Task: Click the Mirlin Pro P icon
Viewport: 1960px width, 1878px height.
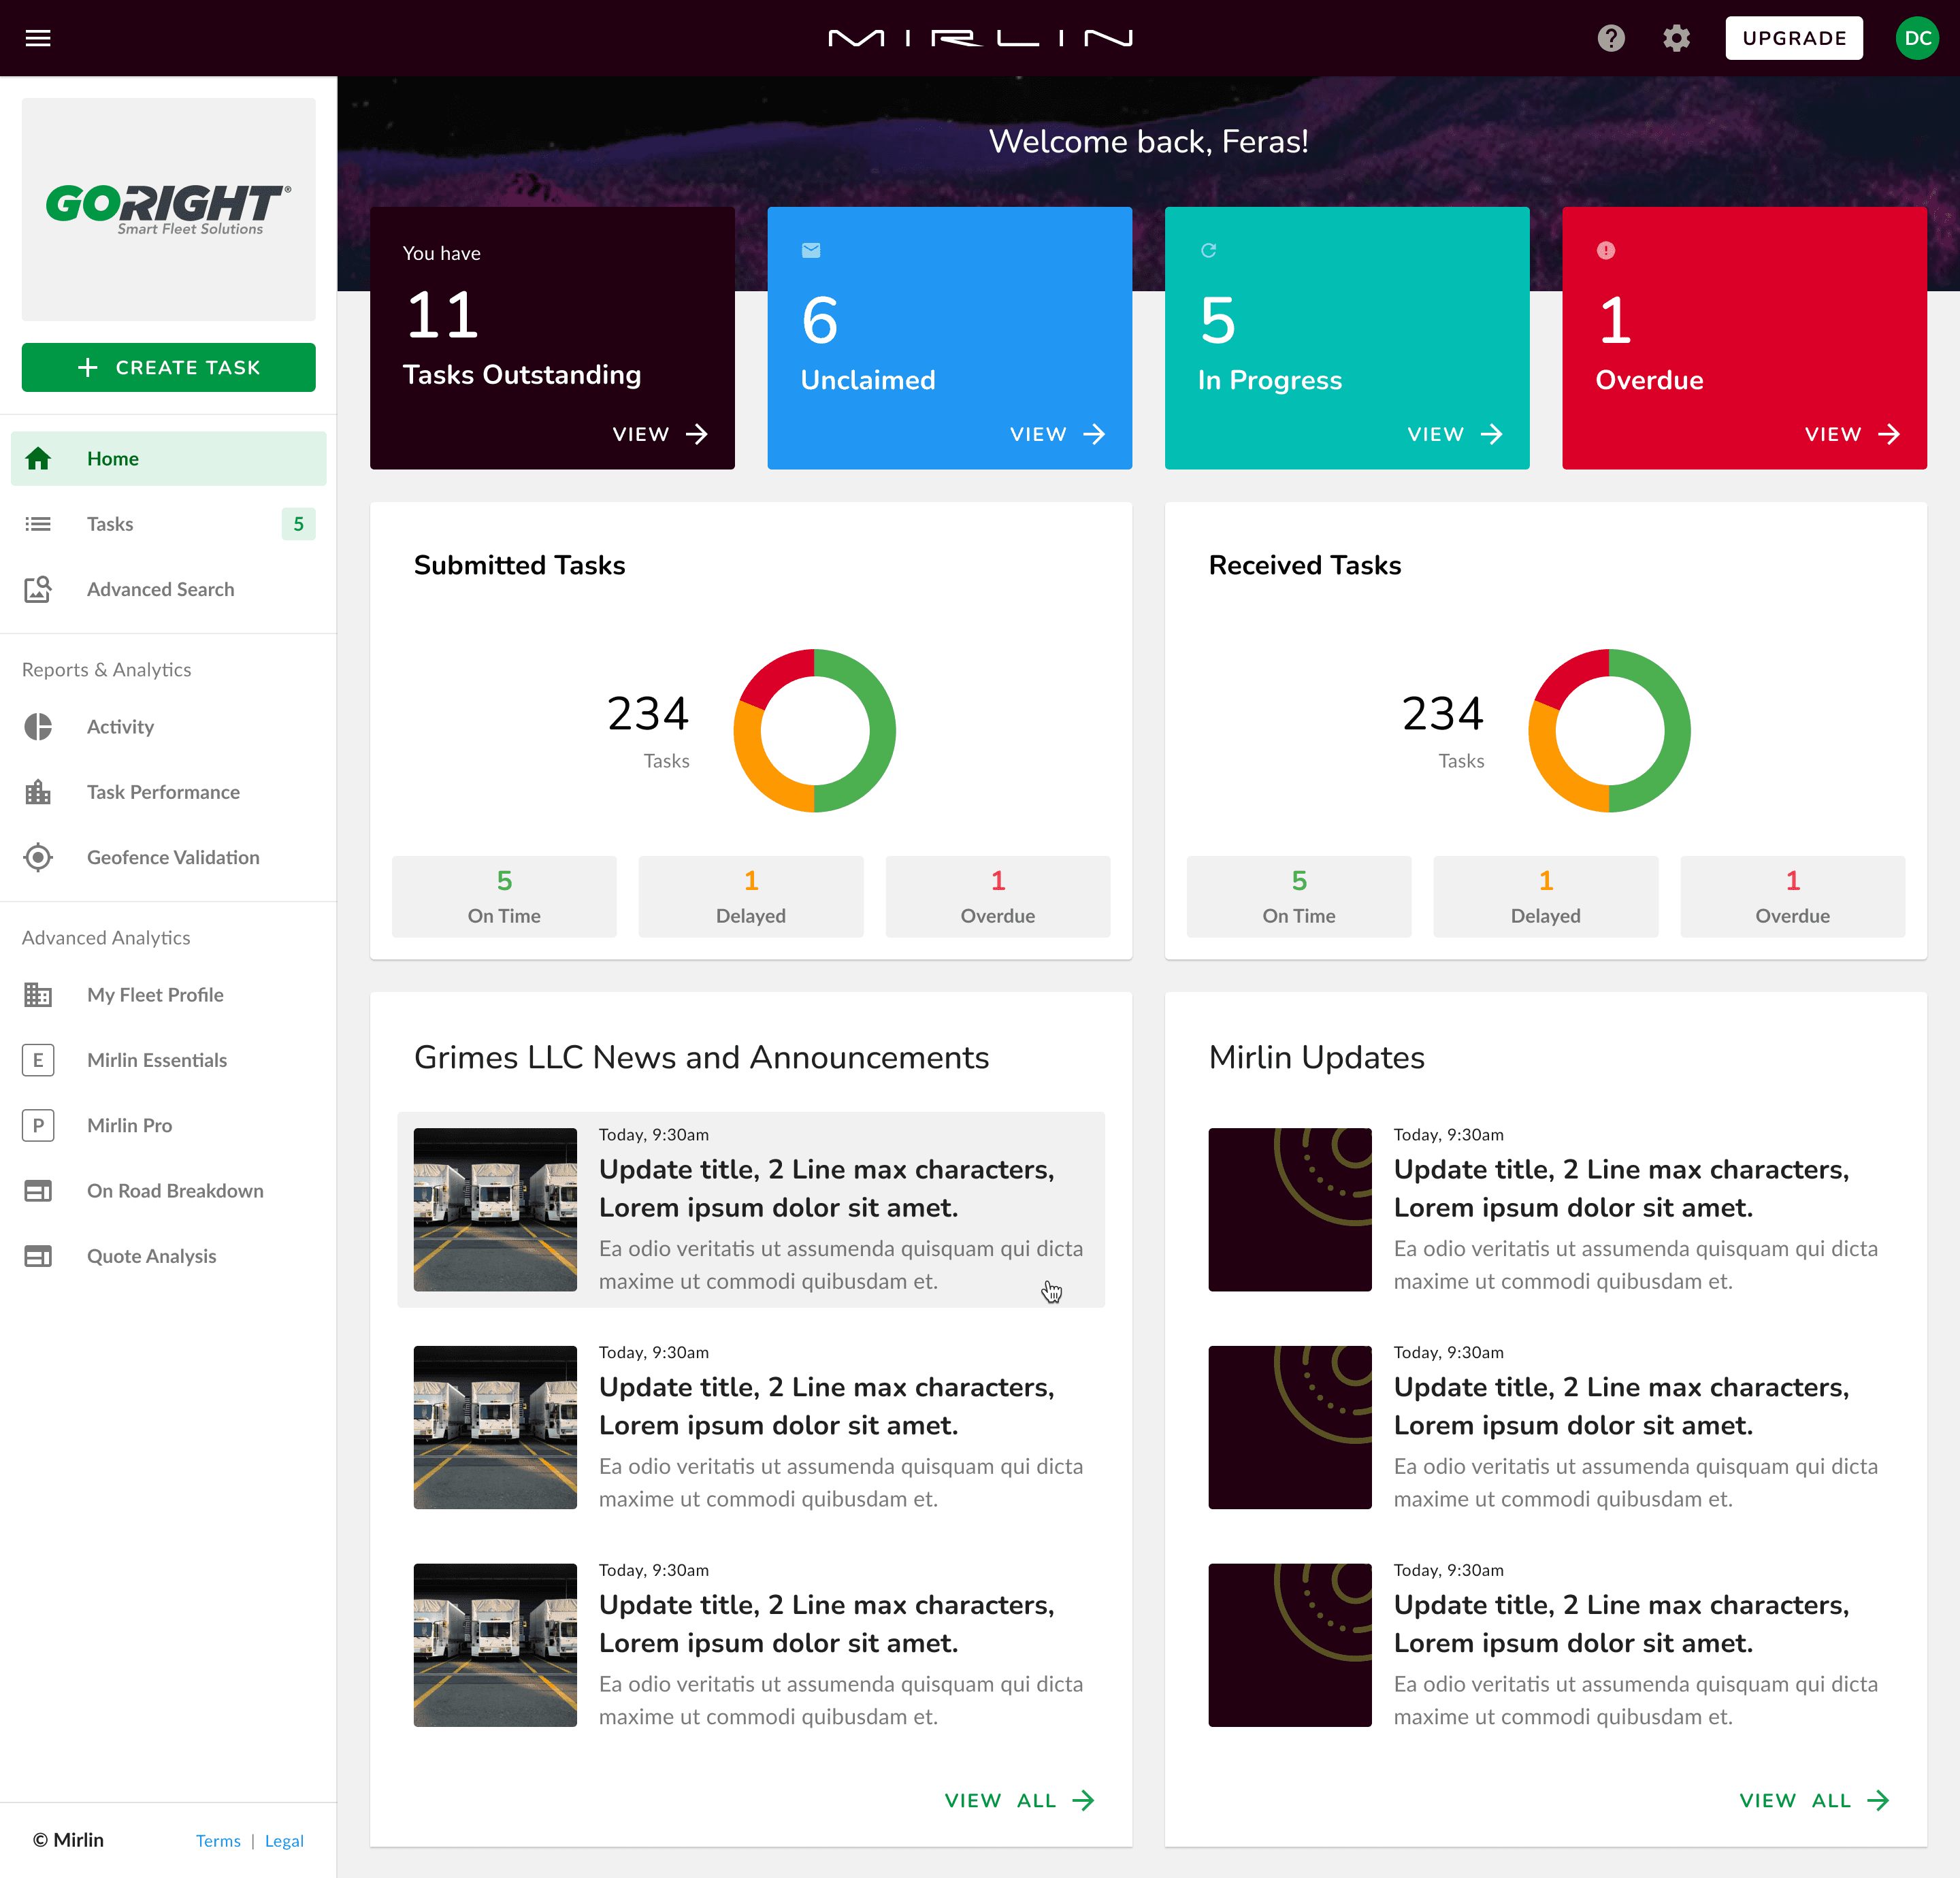Action: (38, 1125)
